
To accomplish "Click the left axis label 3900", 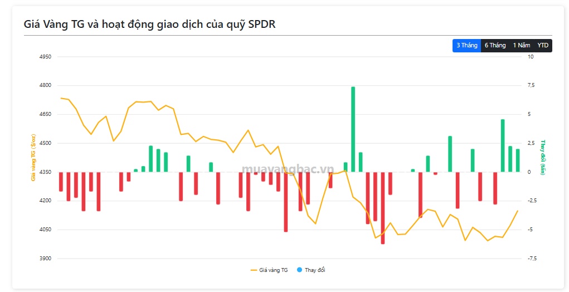I will 46,259.
